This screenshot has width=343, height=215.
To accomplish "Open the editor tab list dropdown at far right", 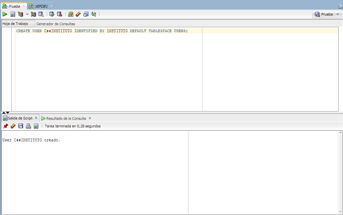I will 340,6.
